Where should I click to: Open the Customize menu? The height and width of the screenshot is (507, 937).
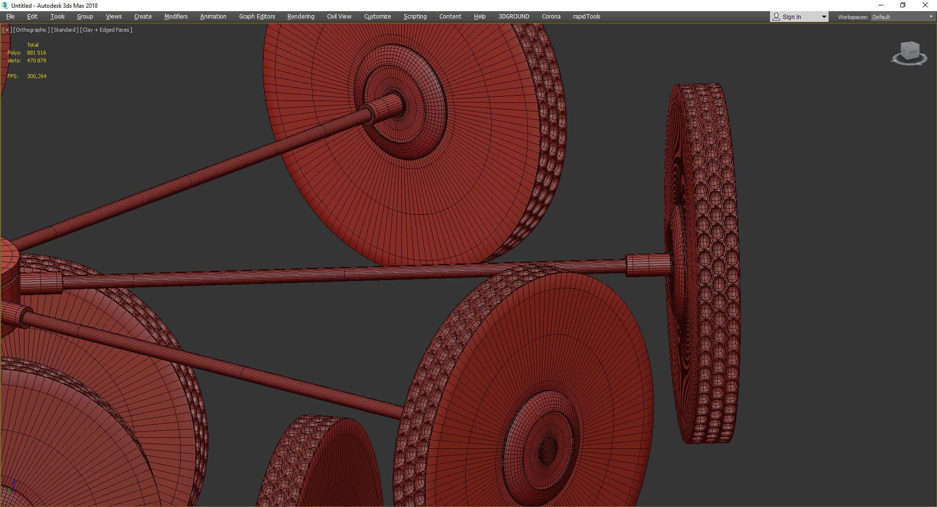pyautogui.click(x=377, y=17)
